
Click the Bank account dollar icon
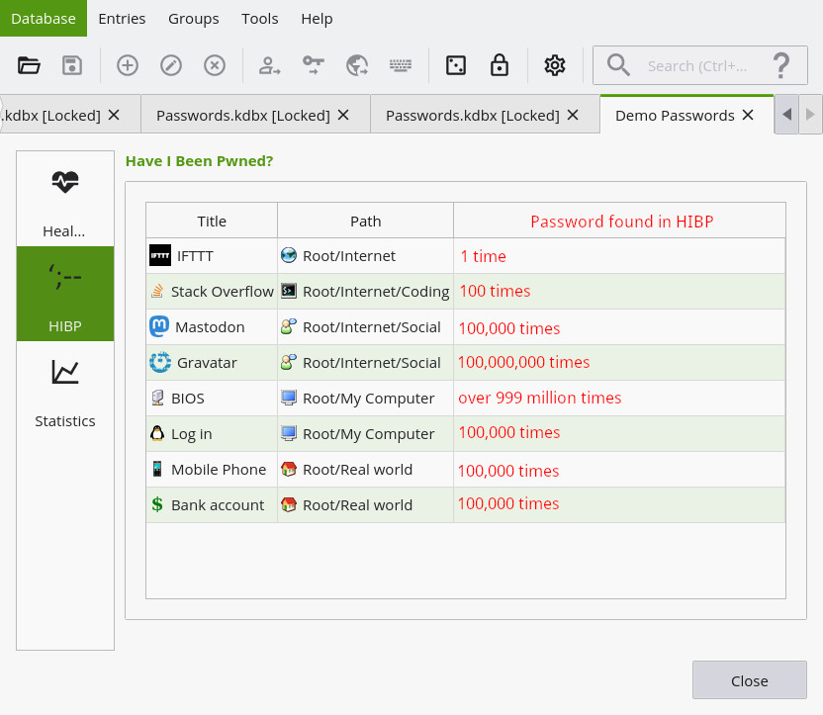click(157, 504)
